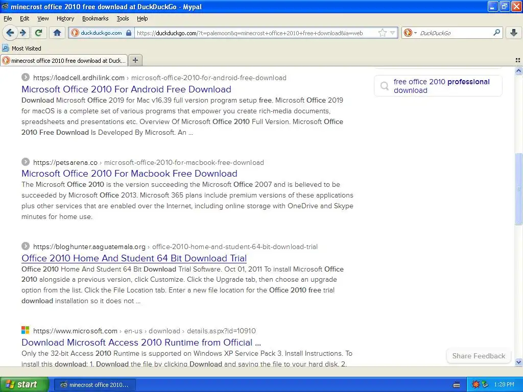Click the scrollbar down arrow

(518, 362)
